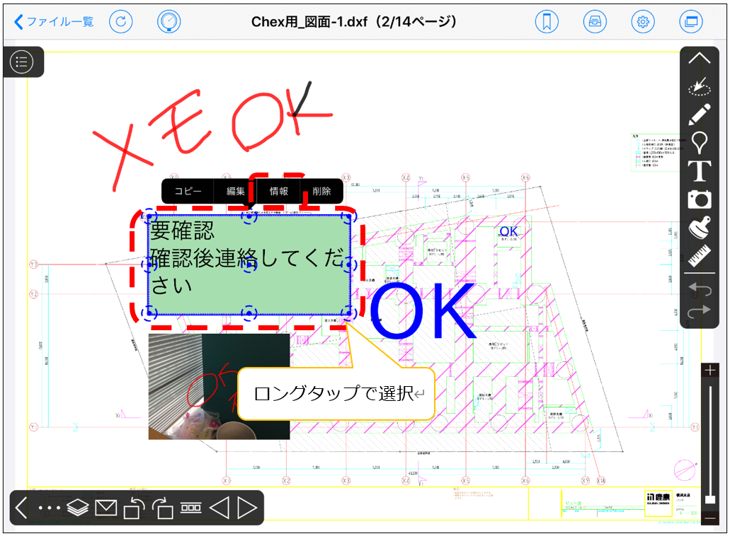
Task: Collapse bottom toolbar with left chevron
Action: (21, 508)
